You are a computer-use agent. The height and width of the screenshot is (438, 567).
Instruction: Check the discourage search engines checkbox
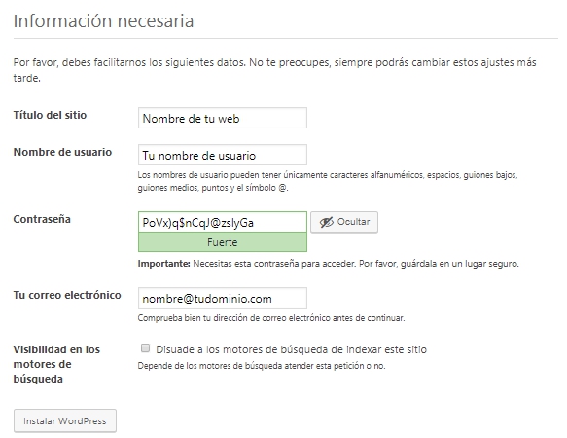tap(145, 348)
